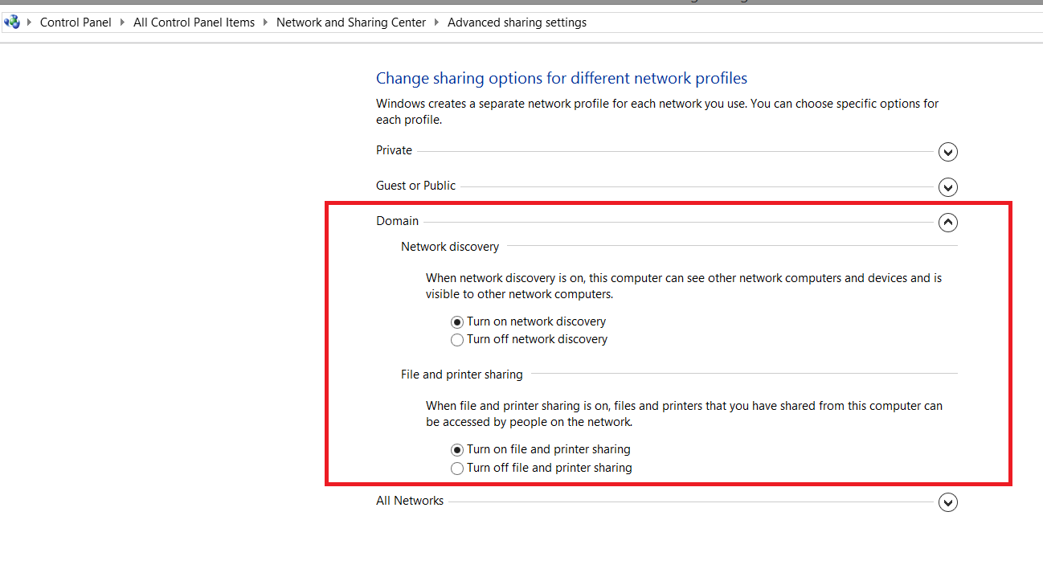Click the All Networks section label
The height and width of the screenshot is (565, 1043).
tap(410, 501)
